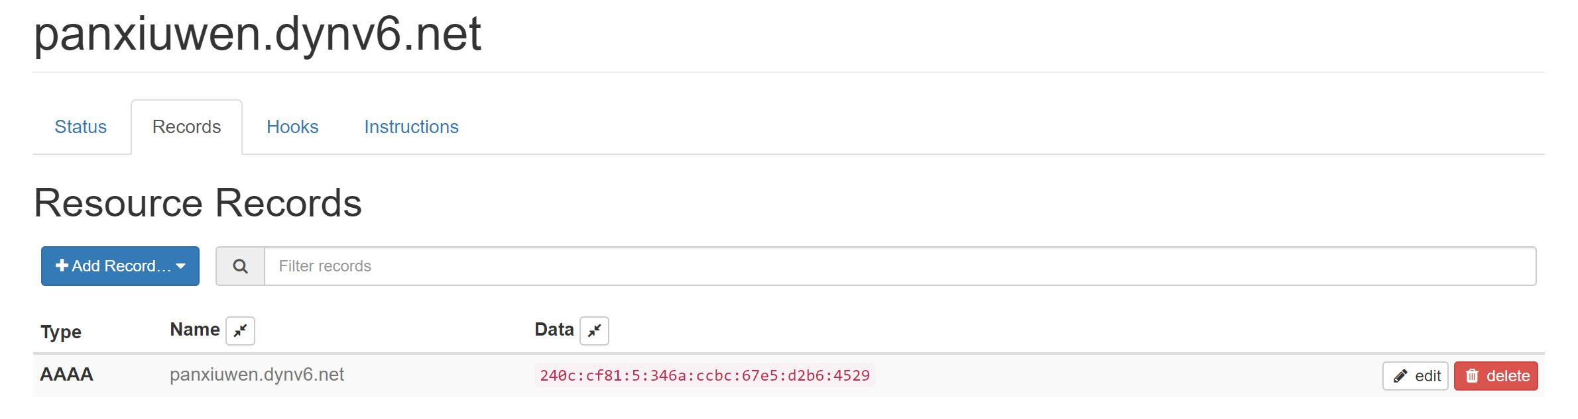
Task: Click the AAAA type cell
Action: pos(66,375)
